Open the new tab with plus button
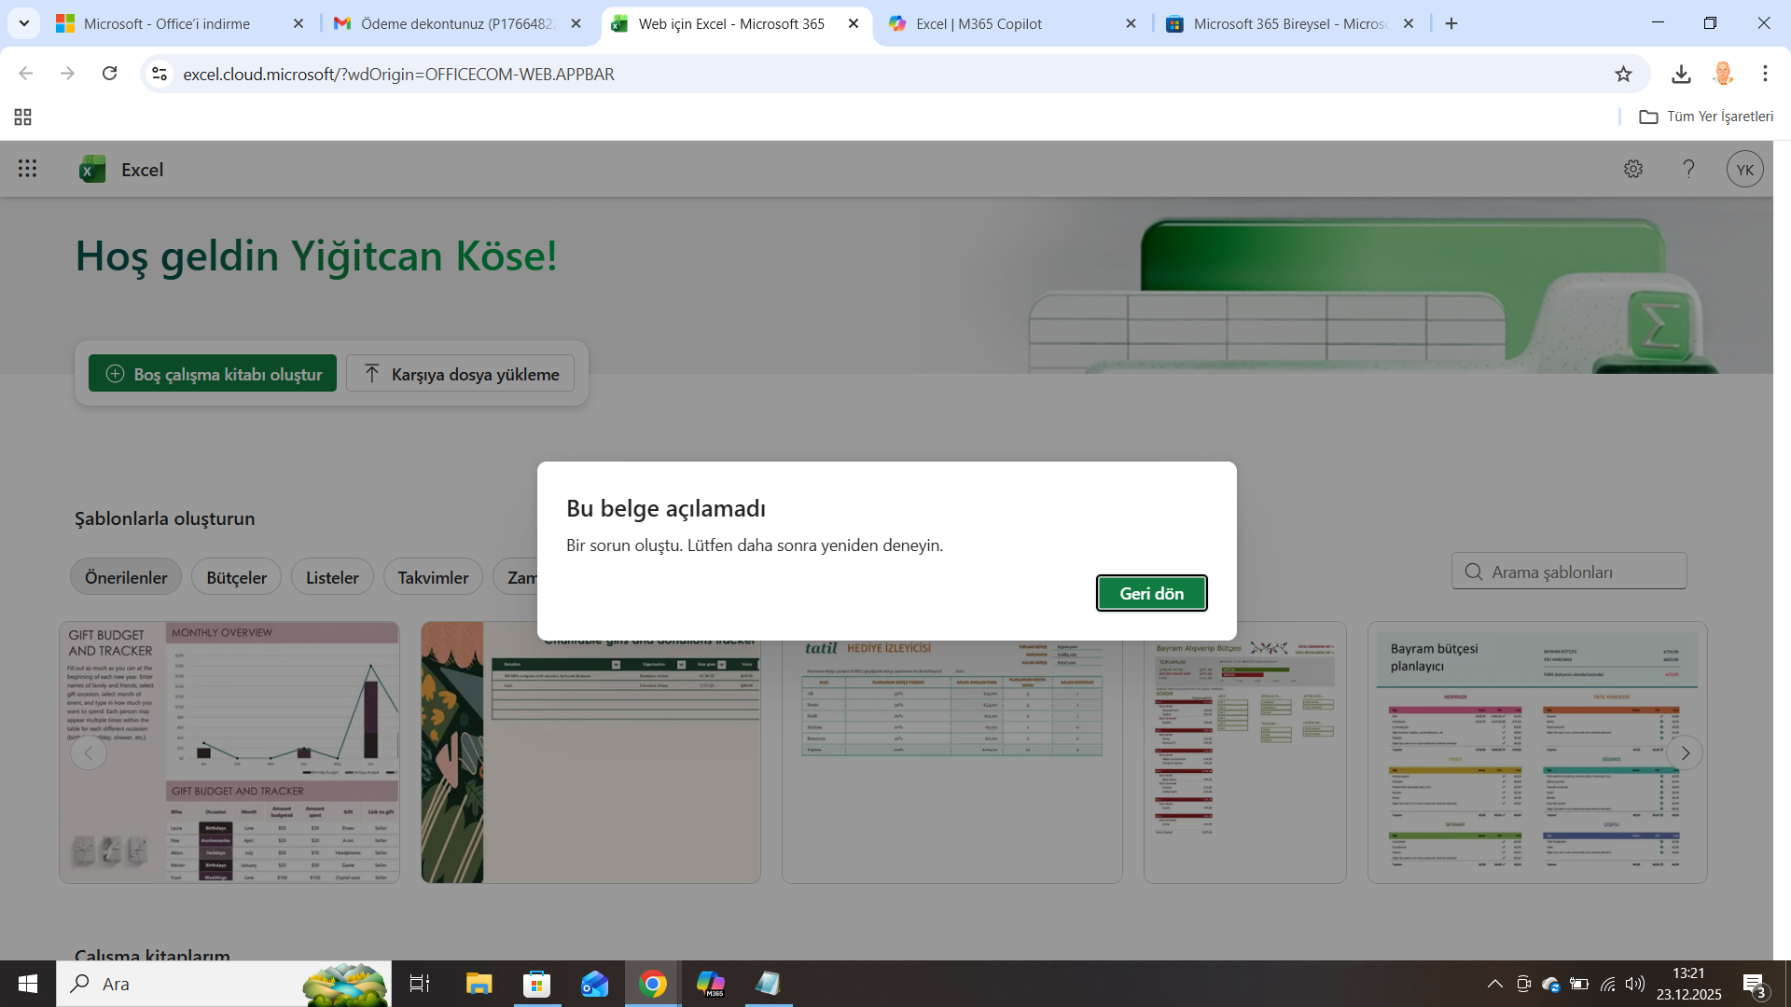Viewport: 1791px width, 1007px height. pyautogui.click(x=1451, y=23)
